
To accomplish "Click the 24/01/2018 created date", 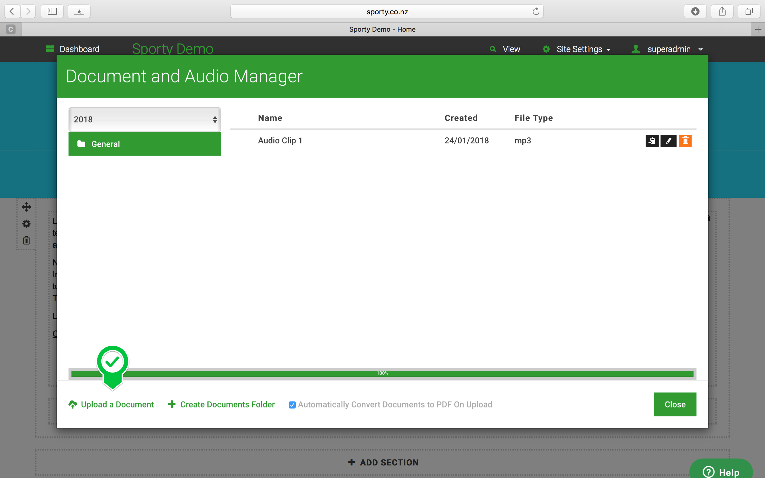I will 466,141.
